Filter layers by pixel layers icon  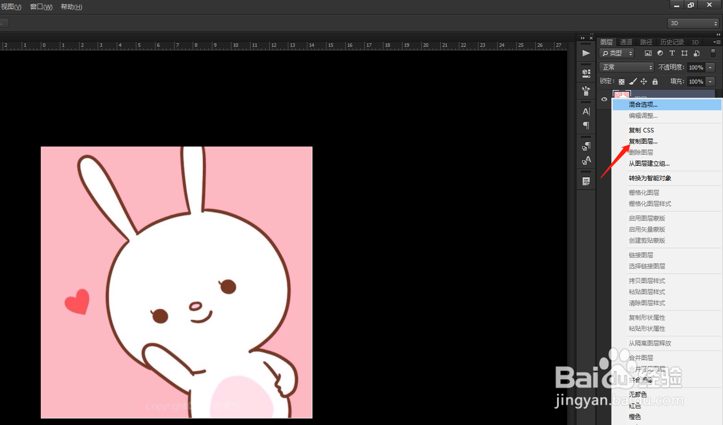[648, 53]
